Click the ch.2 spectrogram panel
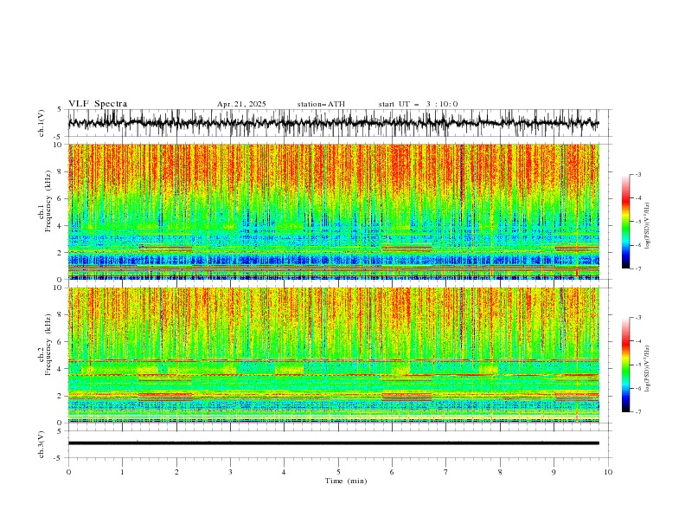Viewport: 685px width, 530px height. click(333, 355)
